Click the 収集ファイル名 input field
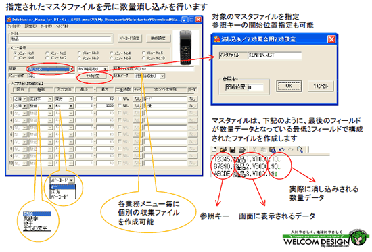 164,69
